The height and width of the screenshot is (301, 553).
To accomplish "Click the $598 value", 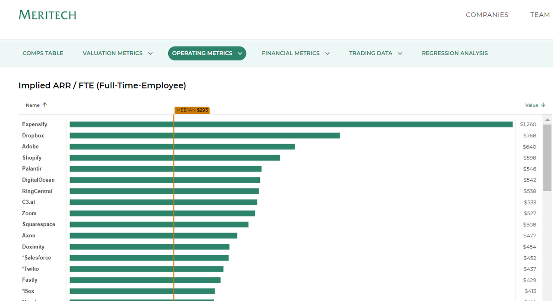I will click(x=530, y=158).
